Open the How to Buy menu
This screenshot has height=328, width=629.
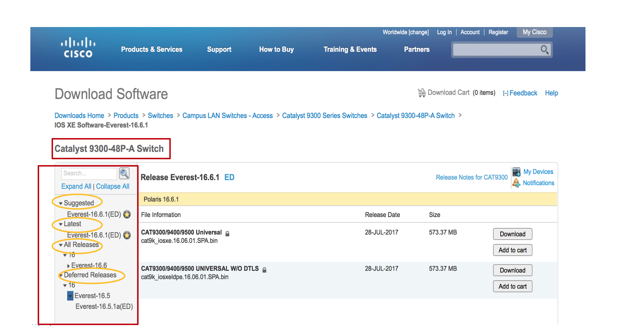pos(276,49)
